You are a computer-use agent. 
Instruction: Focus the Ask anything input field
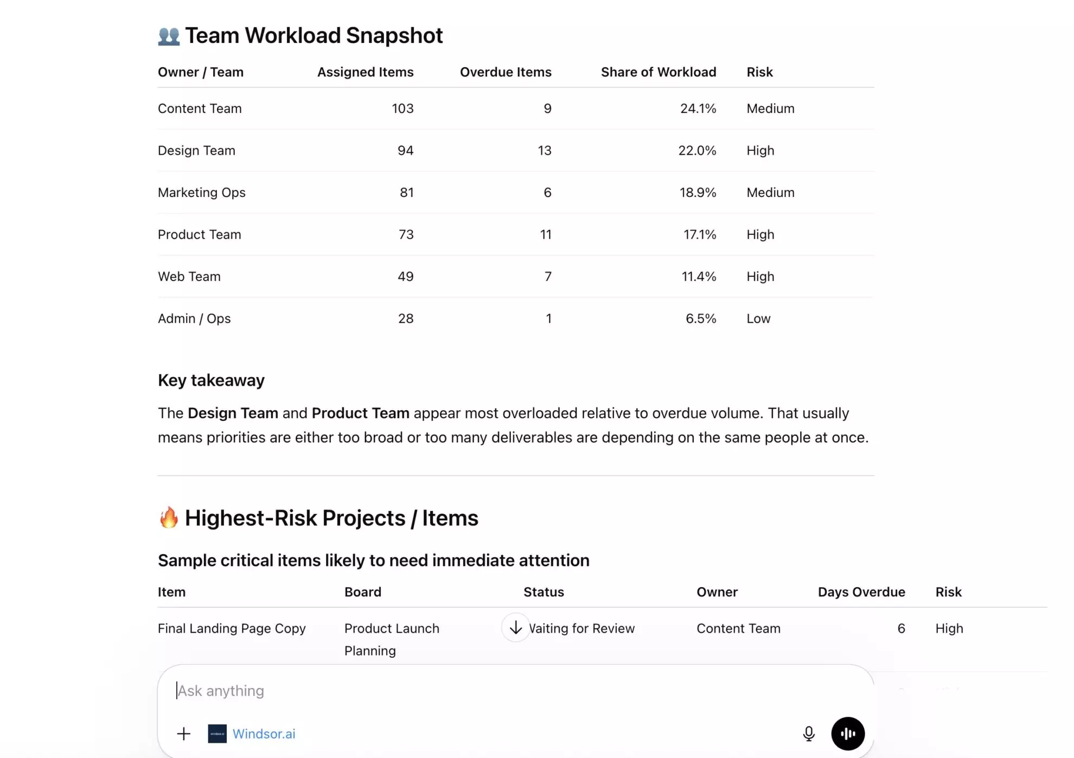[x=488, y=691]
